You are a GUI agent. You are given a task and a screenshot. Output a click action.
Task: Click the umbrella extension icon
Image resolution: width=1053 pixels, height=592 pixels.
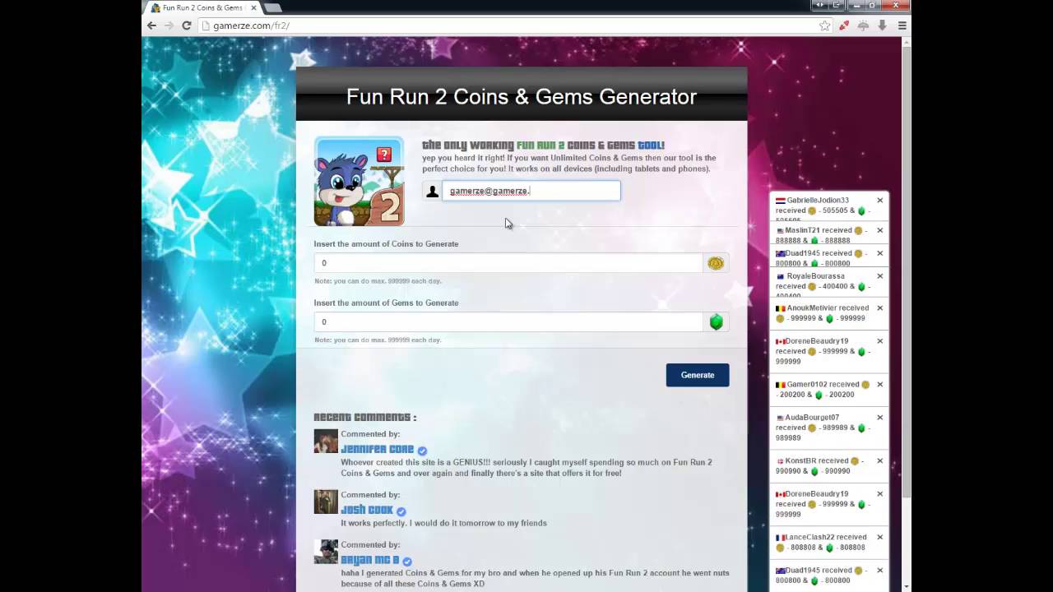tap(863, 25)
